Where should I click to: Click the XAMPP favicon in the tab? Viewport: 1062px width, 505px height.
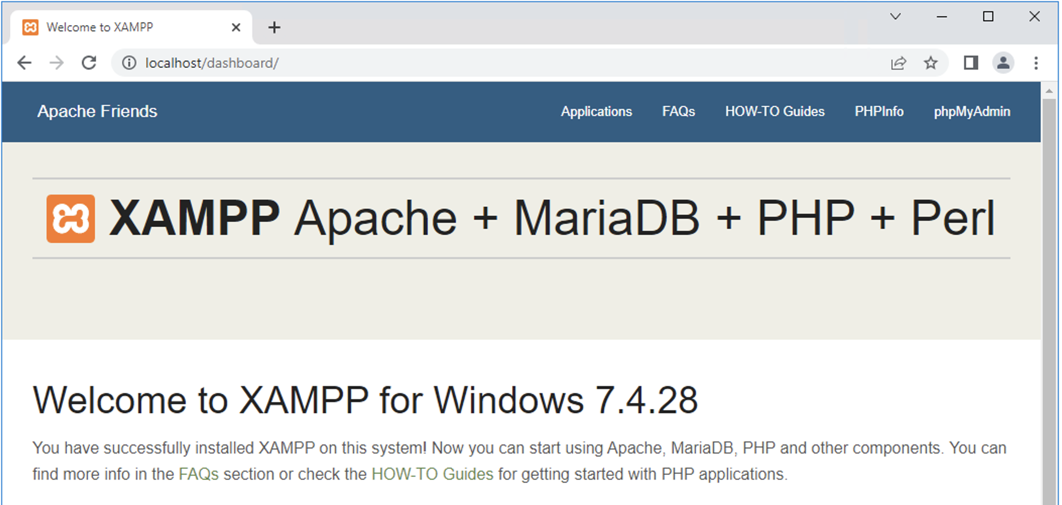(x=30, y=27)
